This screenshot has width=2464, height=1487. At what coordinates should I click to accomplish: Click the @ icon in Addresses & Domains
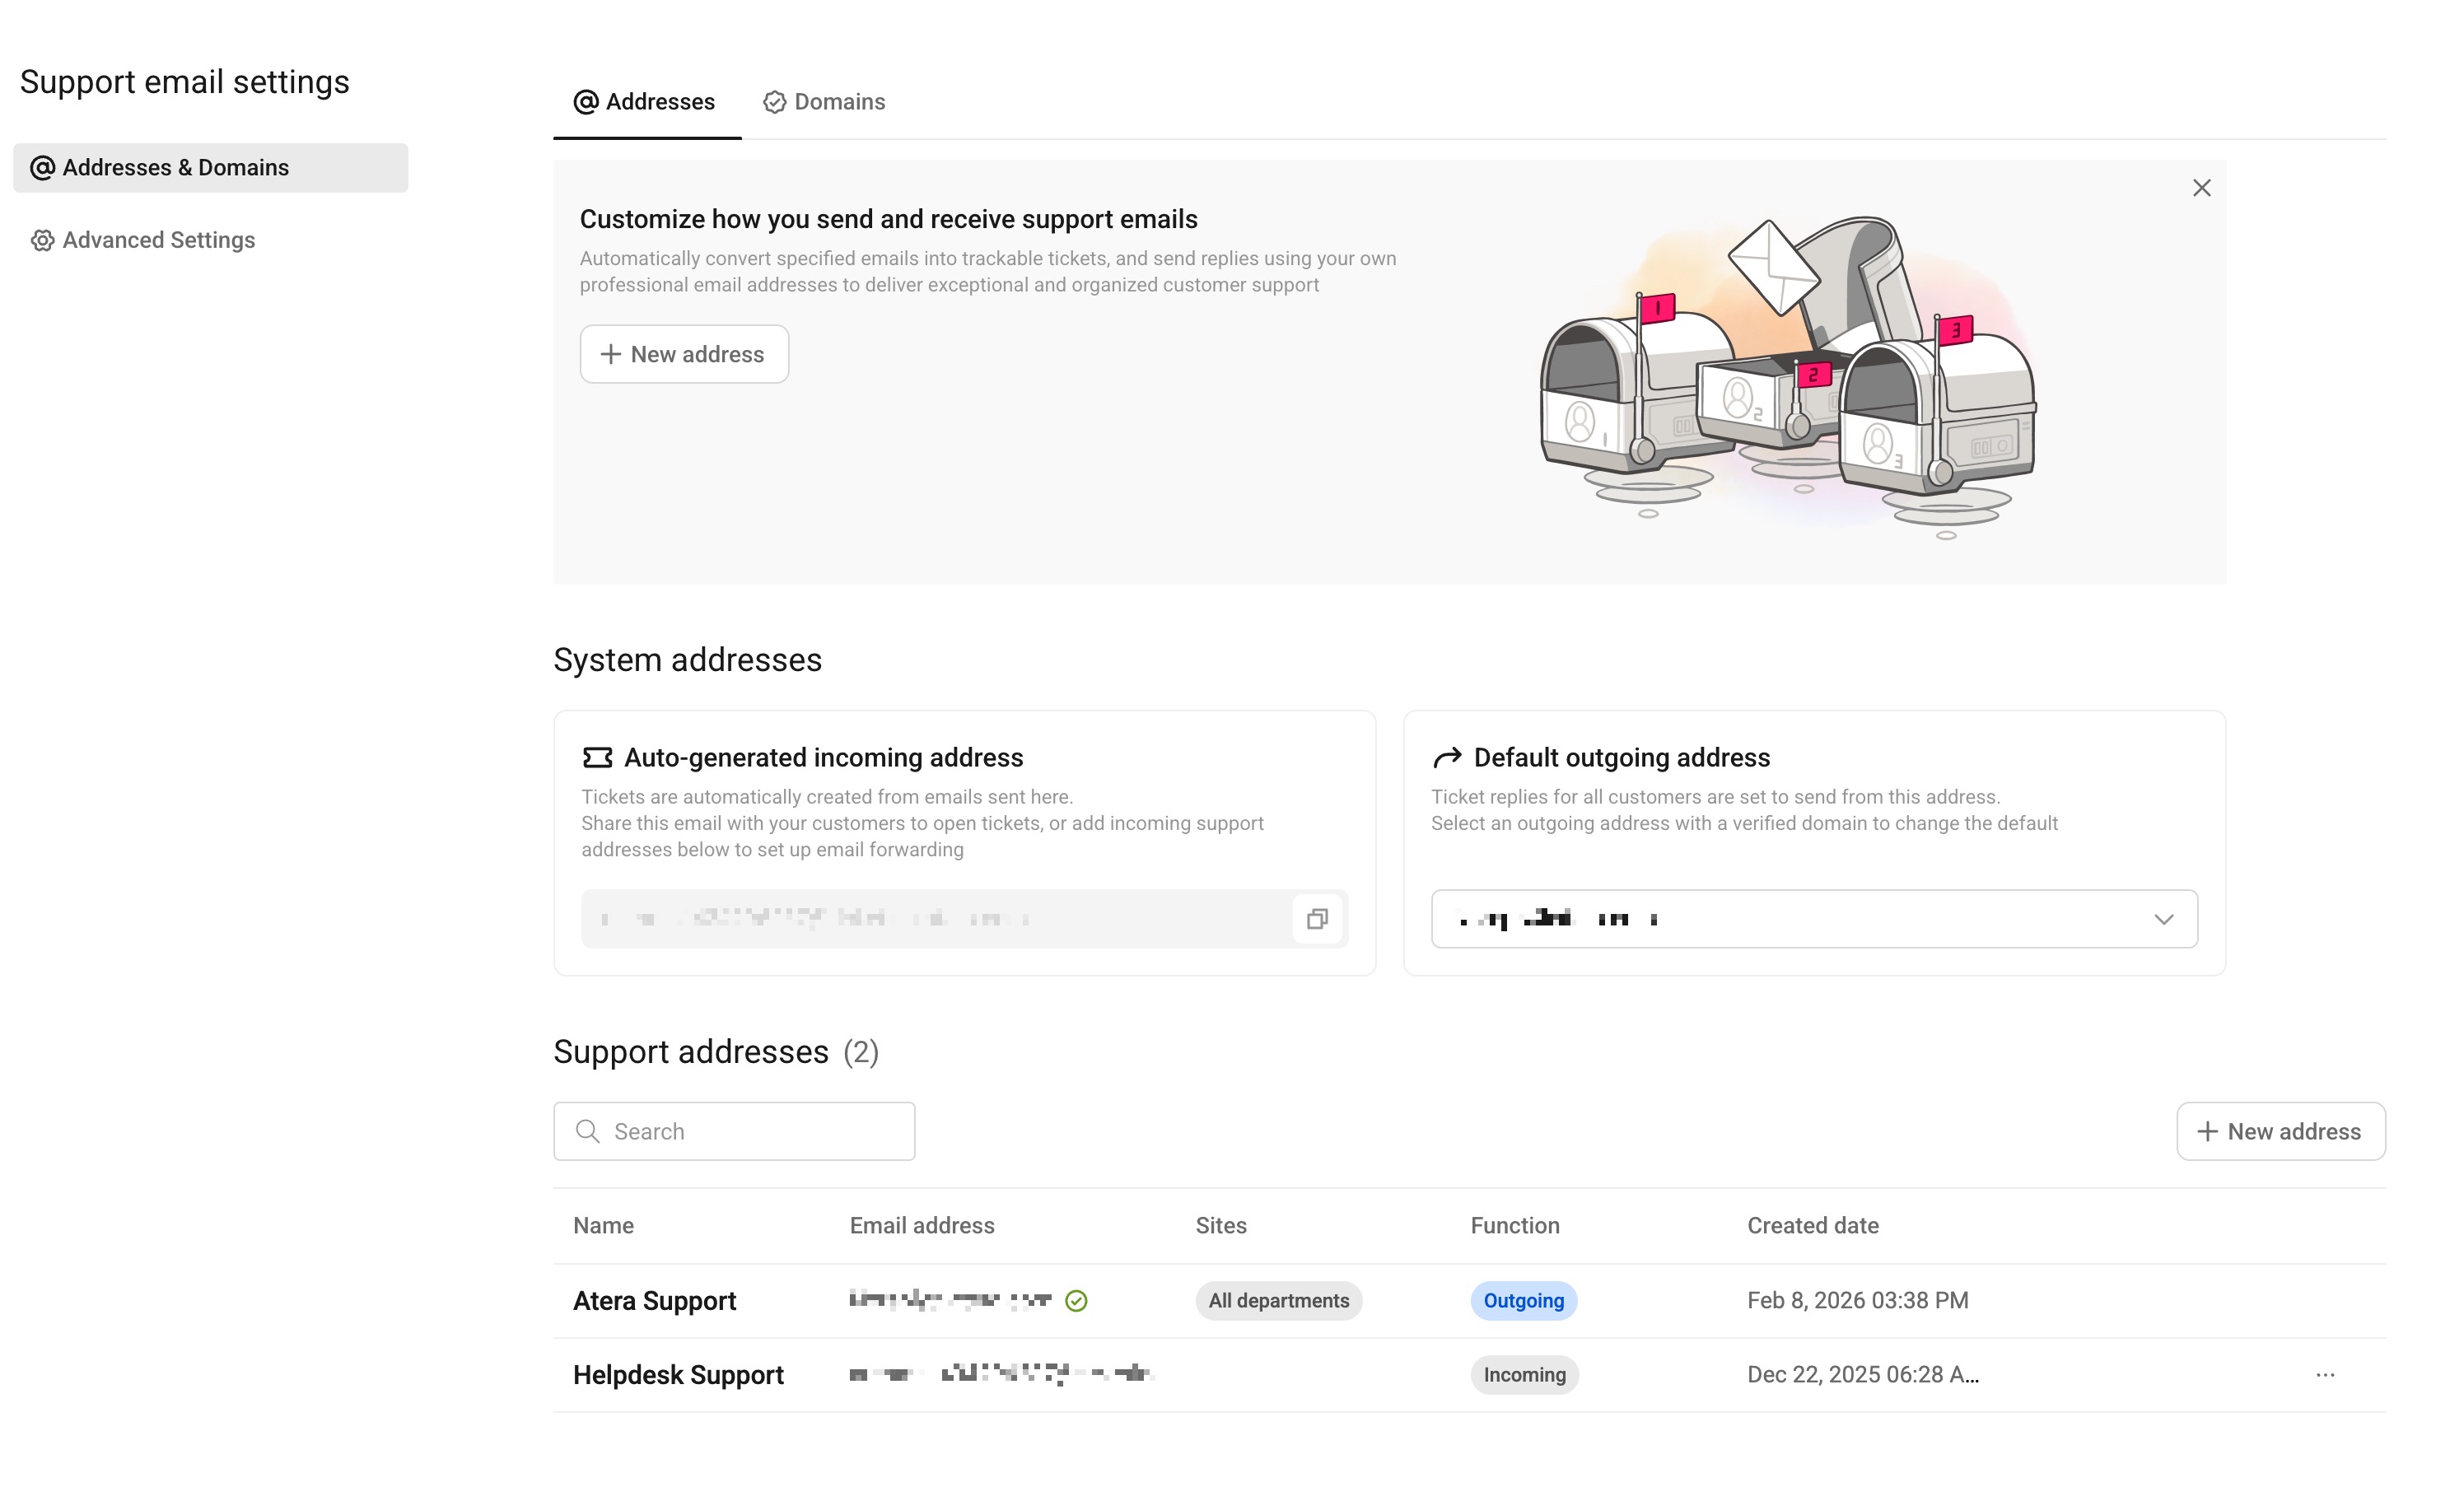(x=42, y=168)
